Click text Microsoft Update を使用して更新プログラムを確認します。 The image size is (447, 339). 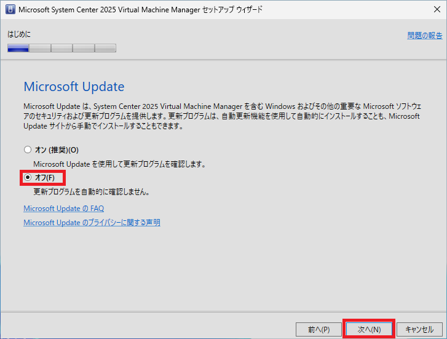(119, 164)
